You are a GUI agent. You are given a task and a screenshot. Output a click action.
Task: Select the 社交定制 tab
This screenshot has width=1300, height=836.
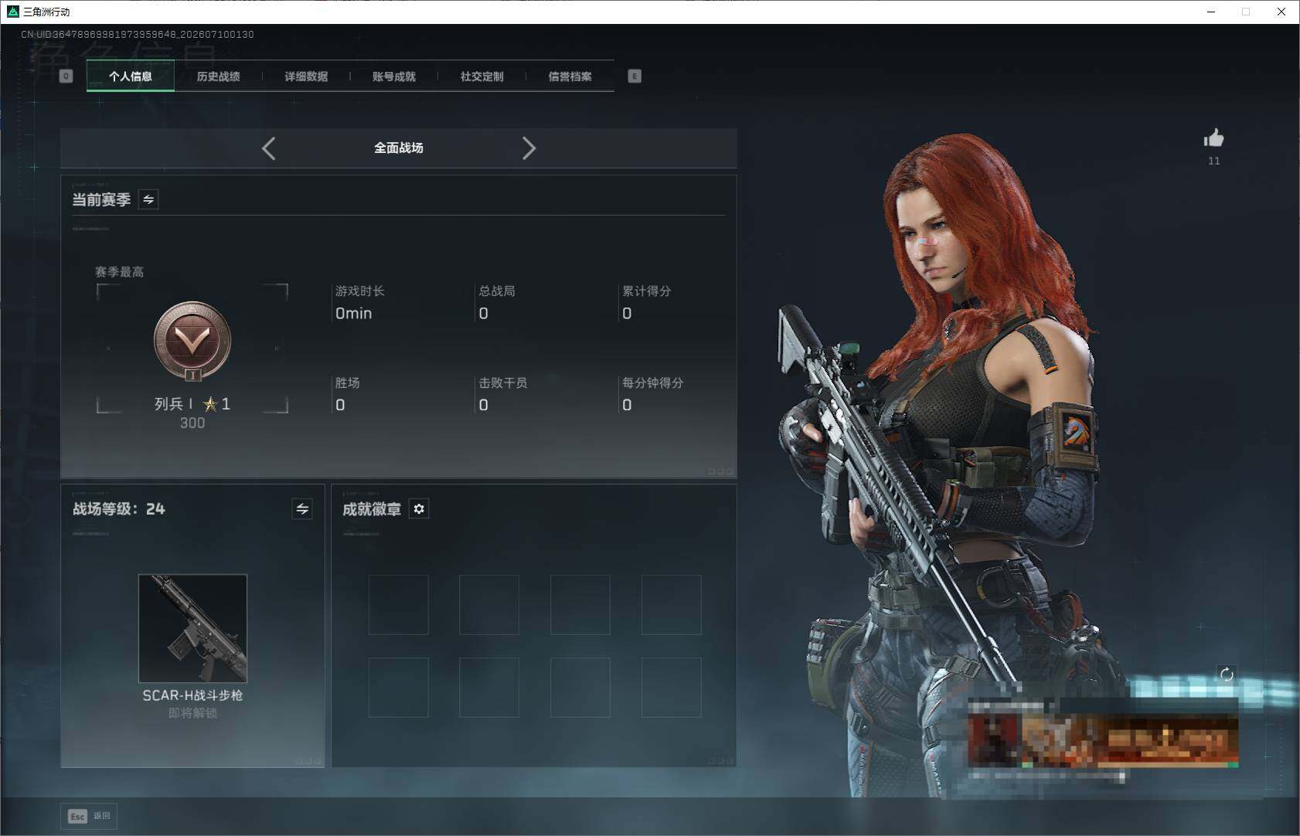[x=482, y=76]
